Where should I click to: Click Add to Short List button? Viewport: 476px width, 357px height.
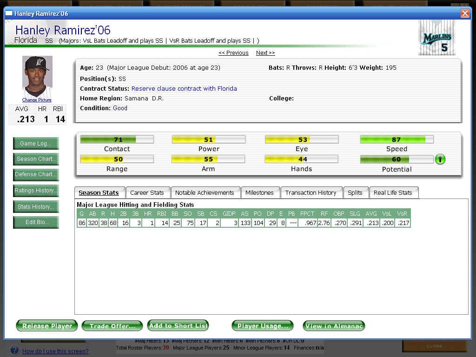(178, 325)
